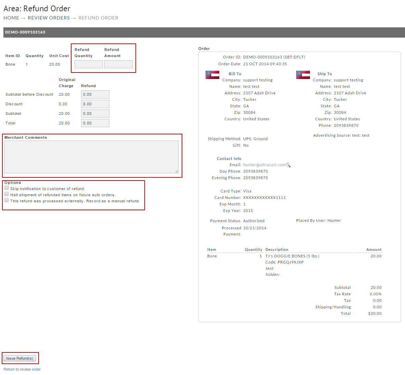405x375 pixels.
Task: Click the magnifier icon beside the email
Action: click(x=288, y=165)
